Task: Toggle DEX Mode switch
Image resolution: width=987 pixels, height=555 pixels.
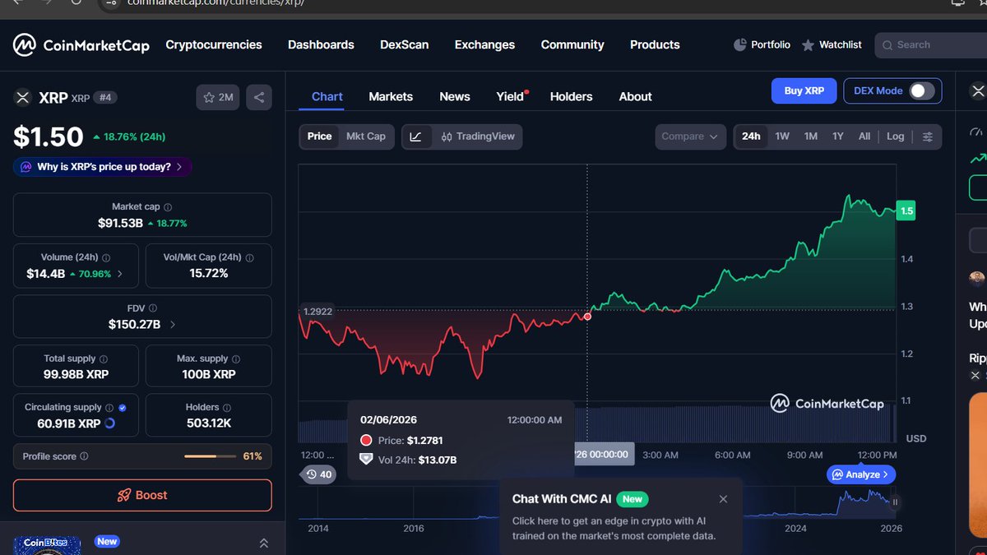Action: point(922,90)
